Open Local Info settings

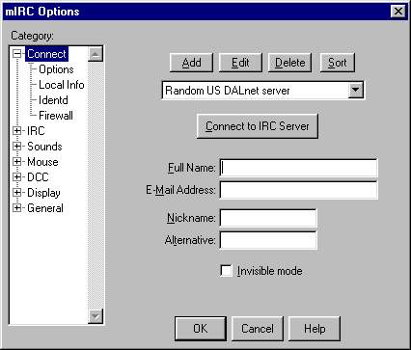click(62, 85)
